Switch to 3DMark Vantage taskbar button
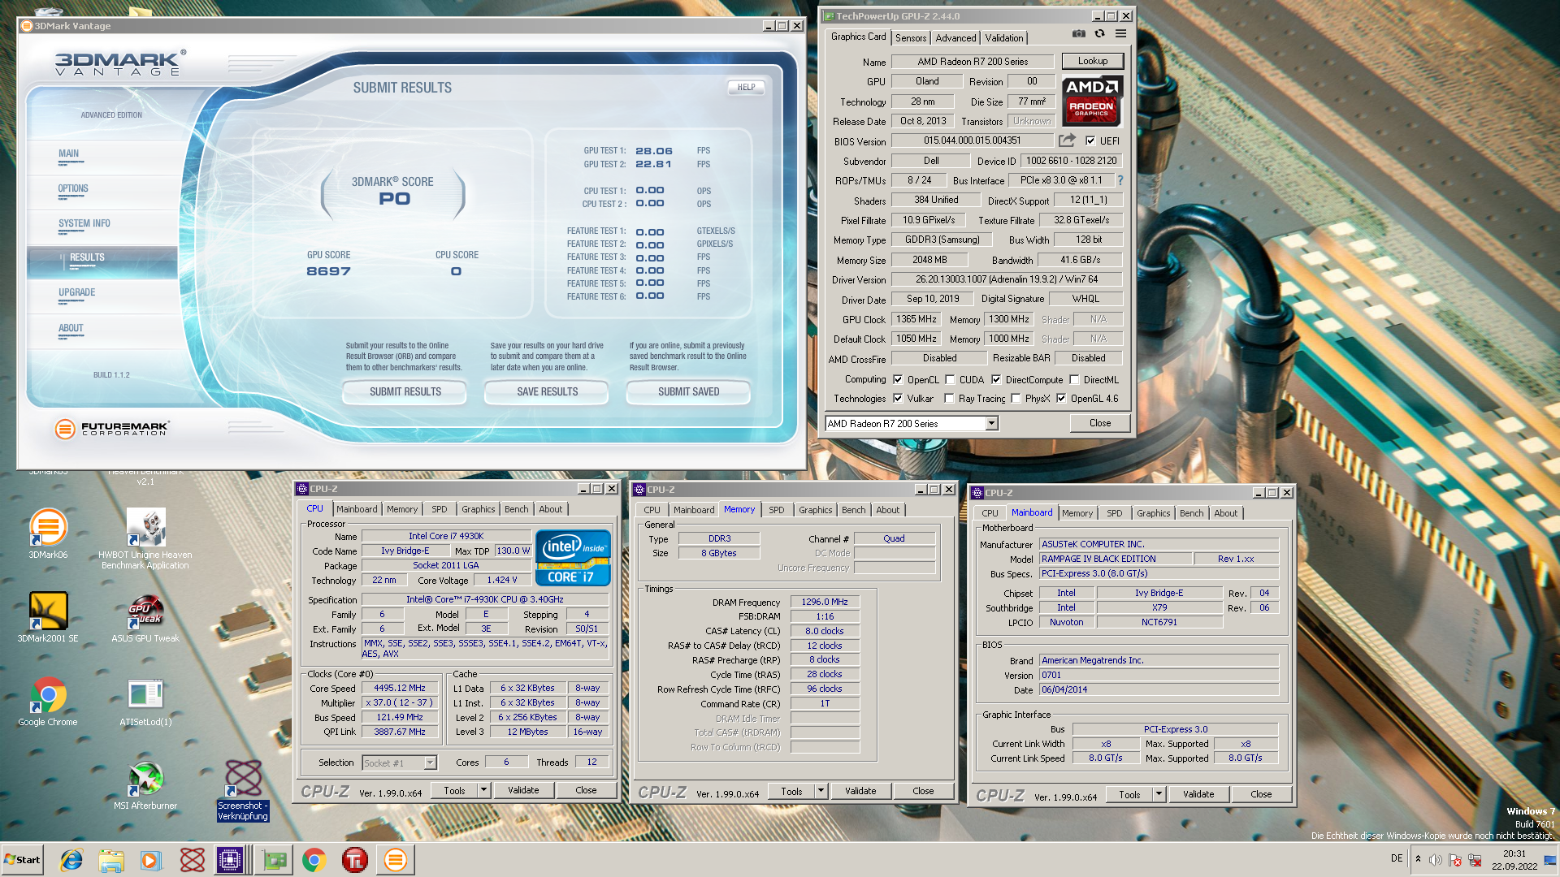This screenshot has height=877, width=1560. pos(396,860)
